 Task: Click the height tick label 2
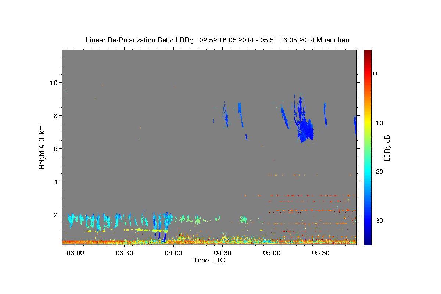[57, 215]
